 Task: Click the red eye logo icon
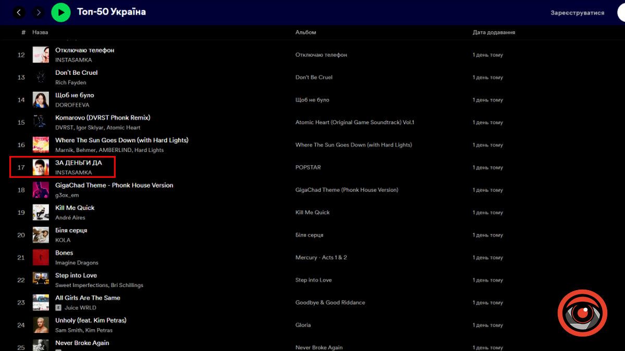582,314
